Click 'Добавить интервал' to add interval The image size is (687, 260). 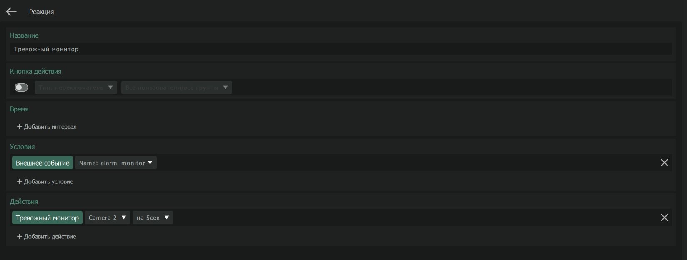[47, 126]
